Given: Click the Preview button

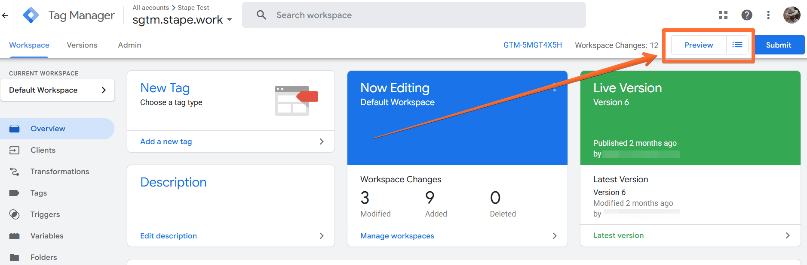Looking at the screenshot, I should coord(699,45).
